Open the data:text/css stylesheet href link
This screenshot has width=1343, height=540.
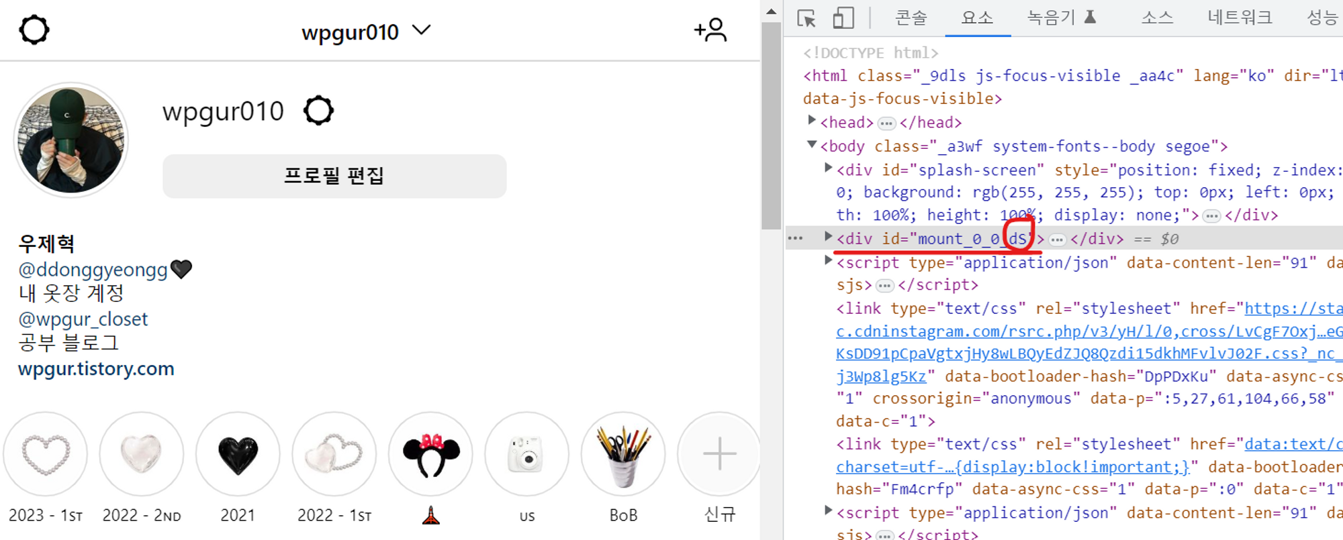1089,455
